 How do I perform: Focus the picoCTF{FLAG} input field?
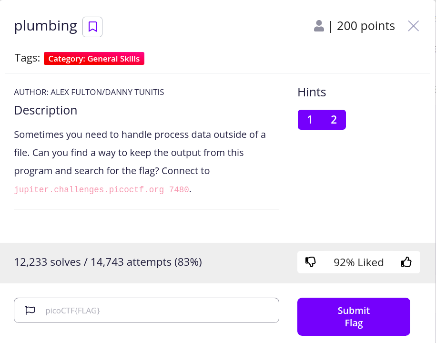pyautogui.click(x=157, y=311)
